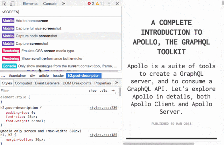Image resolution: width=224 pixels, height=145 pixels.
Task: Click the h2.post-description selector text
Action: 19,108
